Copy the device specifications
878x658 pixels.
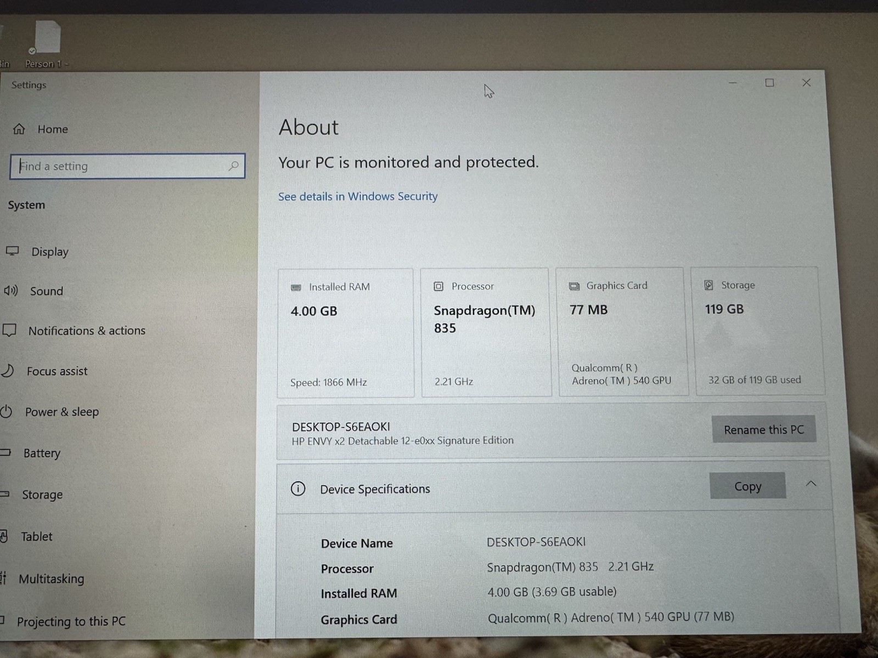(747, 486)
